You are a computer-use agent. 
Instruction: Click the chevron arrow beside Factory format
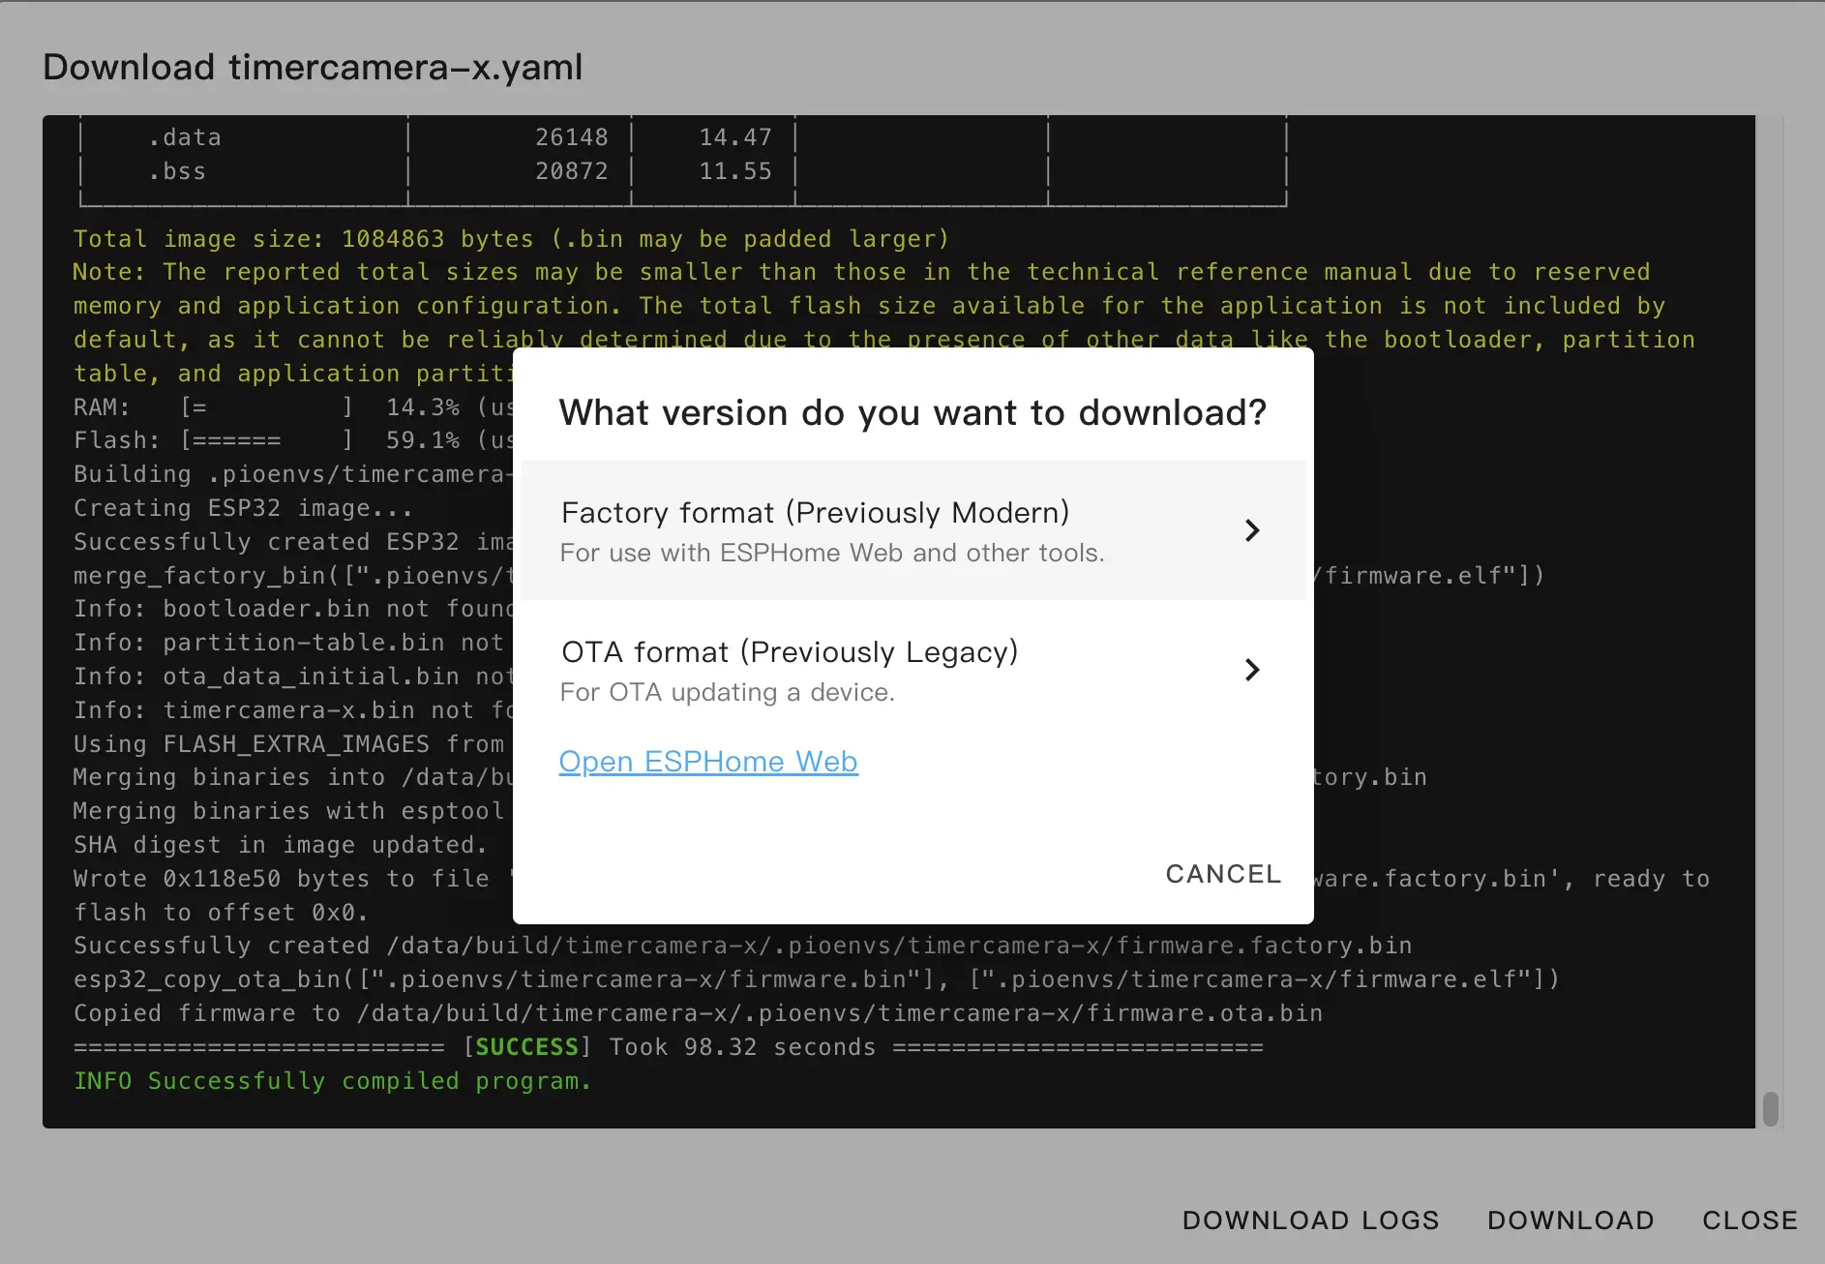[1251, 530]
